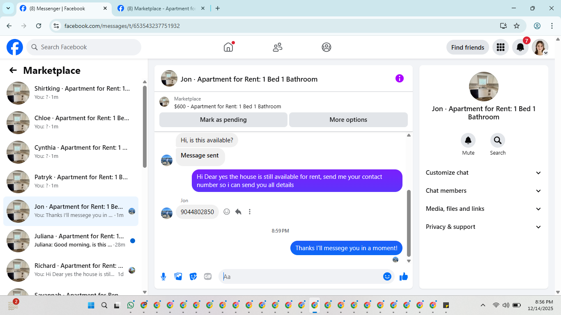The width and height of the screenshot is (561, 315).
Task: Choose a GIF from the GIF icon
Action: point(208,276)
